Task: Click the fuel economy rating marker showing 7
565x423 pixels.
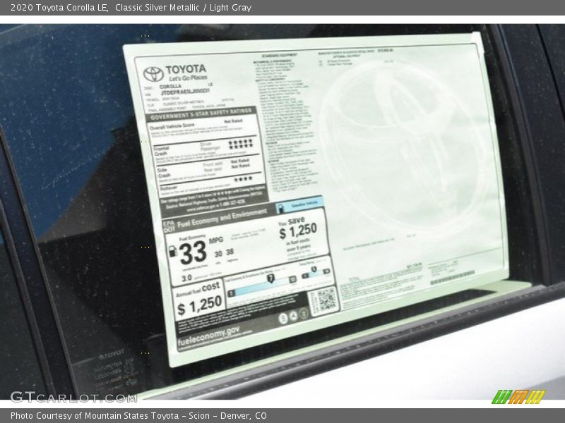Action: click(270, 278)
